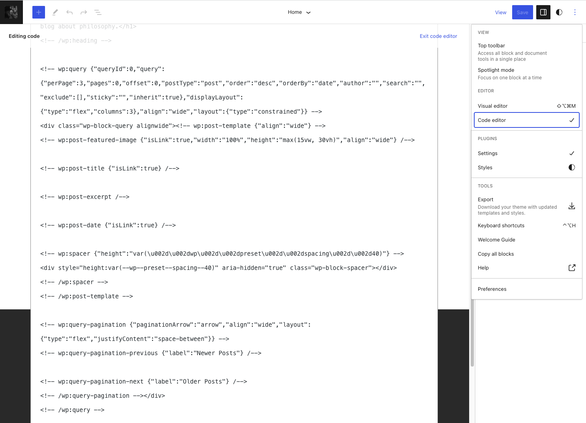Click the site icon to exit the editor

point(11,11)
